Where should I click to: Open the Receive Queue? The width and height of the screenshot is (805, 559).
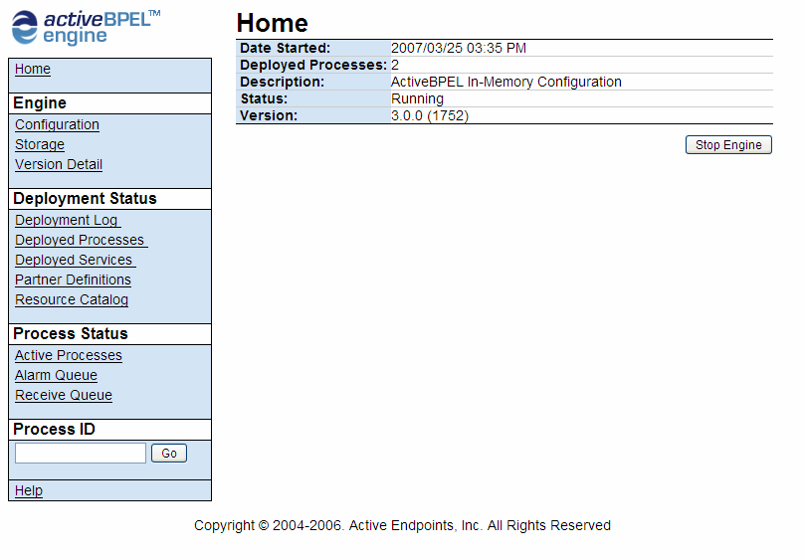64,395
